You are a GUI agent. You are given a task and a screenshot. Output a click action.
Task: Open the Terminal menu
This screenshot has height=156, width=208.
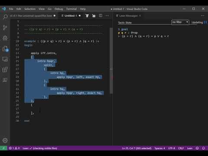click(x=71, y=9)
